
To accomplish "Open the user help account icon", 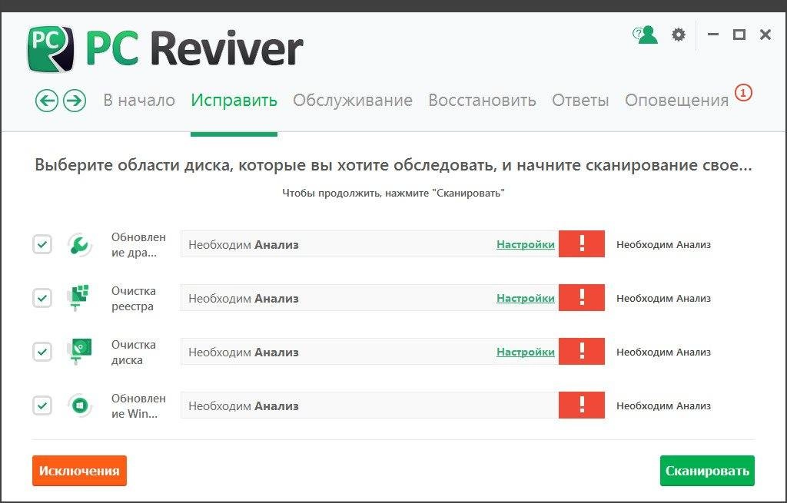I will tap(645, 35).
